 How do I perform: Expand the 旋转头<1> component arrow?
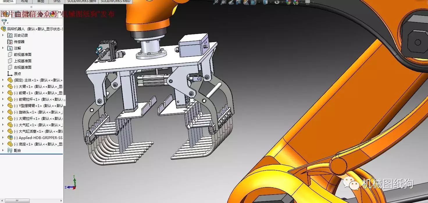pos(3,112)
